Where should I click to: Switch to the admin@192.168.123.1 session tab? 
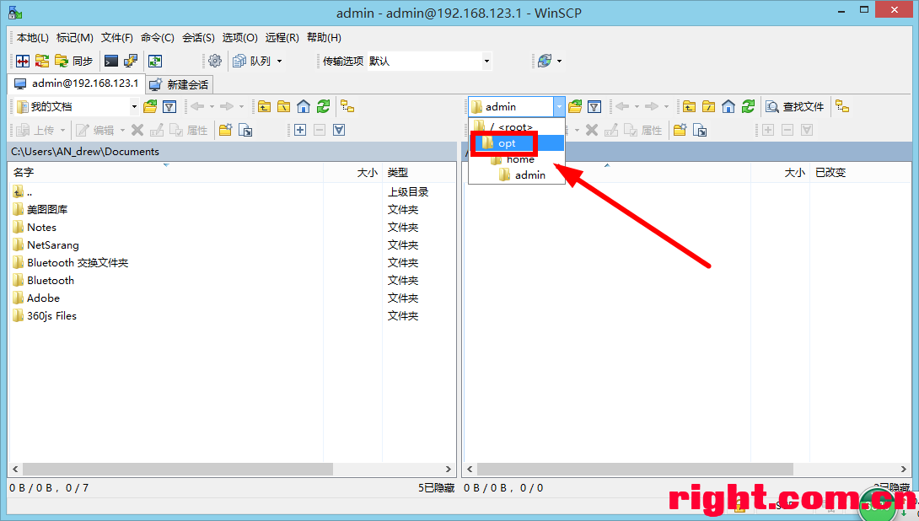[77, 83]
